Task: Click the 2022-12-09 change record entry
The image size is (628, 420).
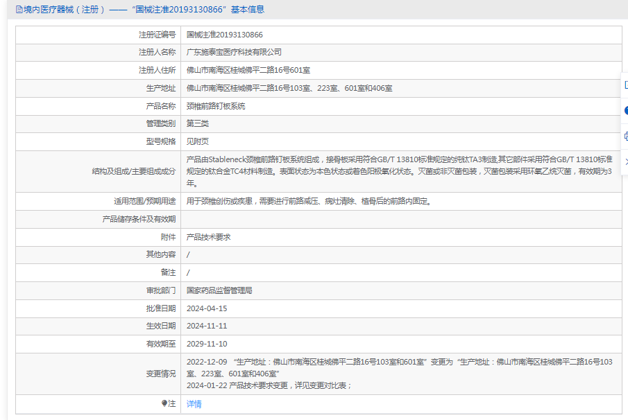Action: point(399,367)
